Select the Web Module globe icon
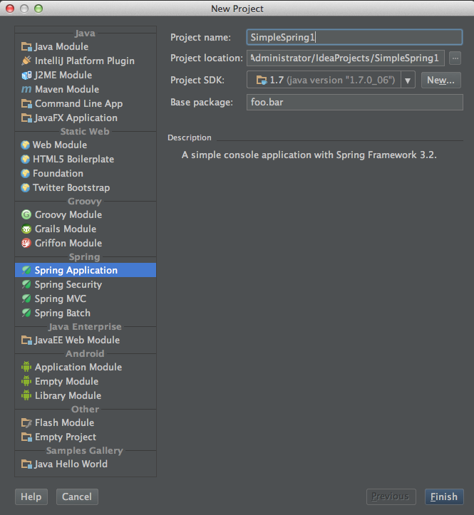The image size is (474, 515). 25,145
